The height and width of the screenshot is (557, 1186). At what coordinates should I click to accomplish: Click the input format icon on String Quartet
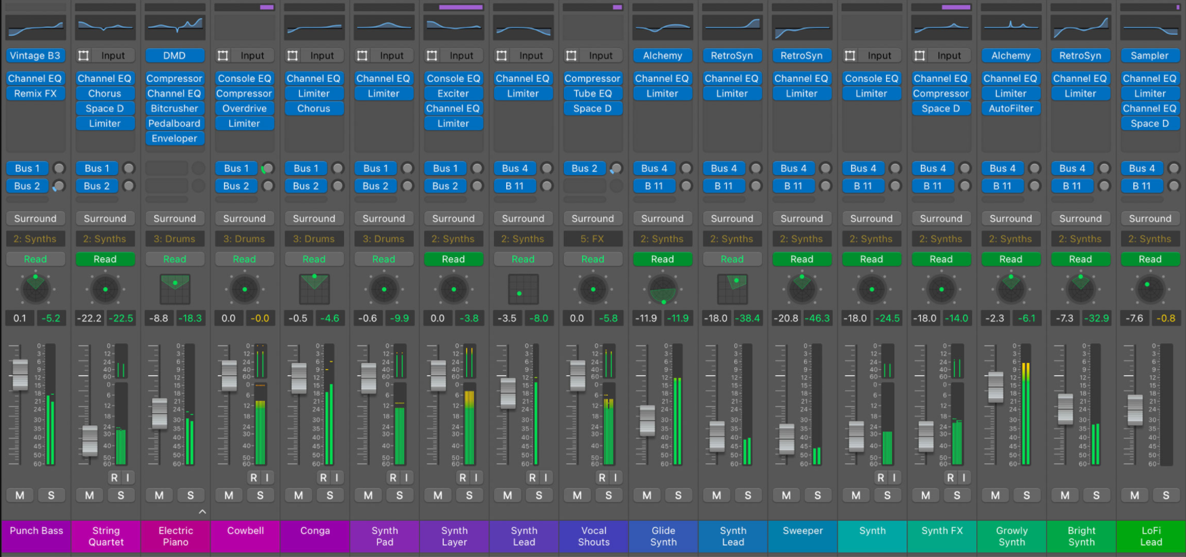click(84, 56)
